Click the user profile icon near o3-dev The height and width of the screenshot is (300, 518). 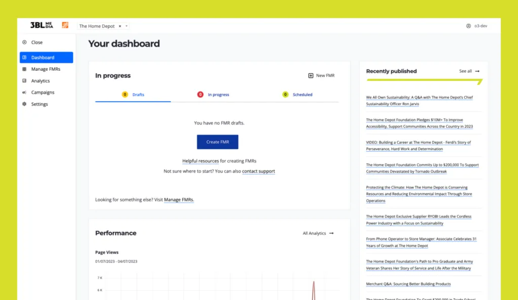click(468, 26)
